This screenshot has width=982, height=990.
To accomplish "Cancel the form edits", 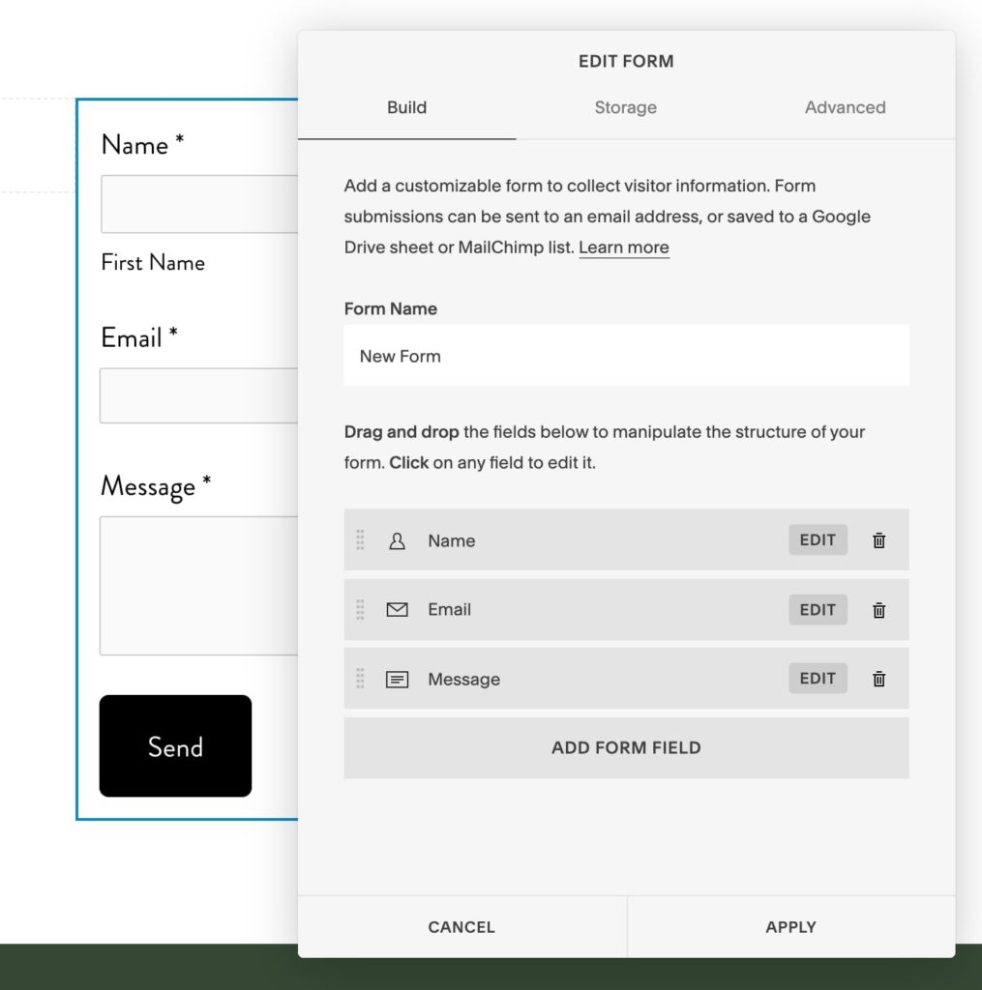I will click(x=461, y=927).
